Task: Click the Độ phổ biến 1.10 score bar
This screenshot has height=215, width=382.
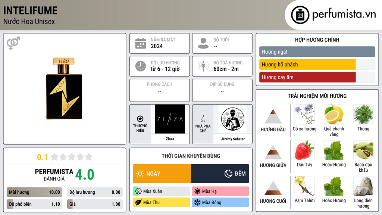Action: [34, 204]
